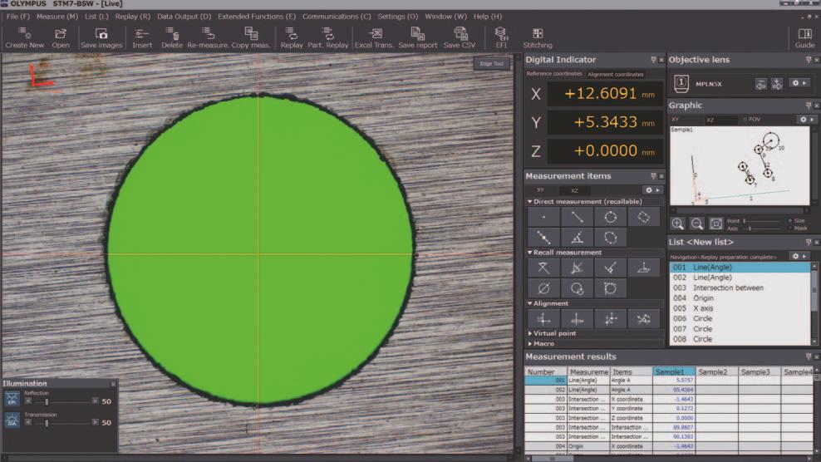The width and height of the screenshot is (821, 462).
Task: Collapse the Direct measurement section
Action: coord(530,202)
